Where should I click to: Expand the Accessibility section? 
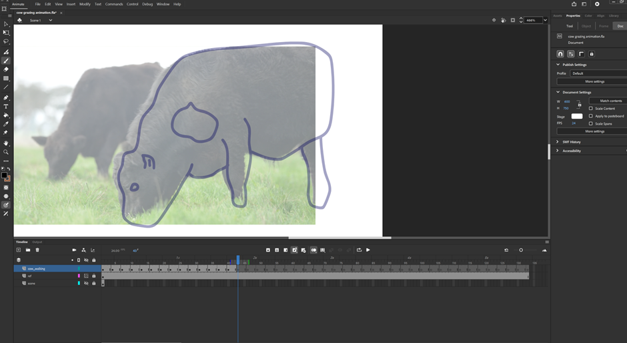[x=558, y=151]
